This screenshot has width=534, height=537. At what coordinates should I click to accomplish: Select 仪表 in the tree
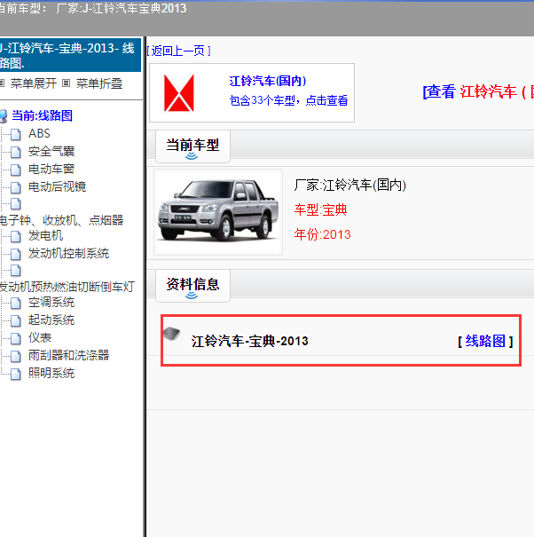(40, 337)
